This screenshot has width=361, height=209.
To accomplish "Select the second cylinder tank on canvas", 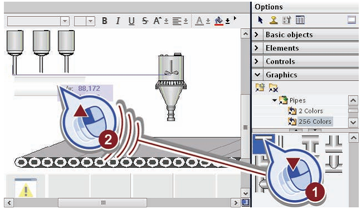I will (x=41, y=52).
